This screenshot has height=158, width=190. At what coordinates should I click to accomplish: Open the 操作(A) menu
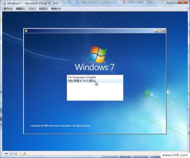(x=8, y=9)
